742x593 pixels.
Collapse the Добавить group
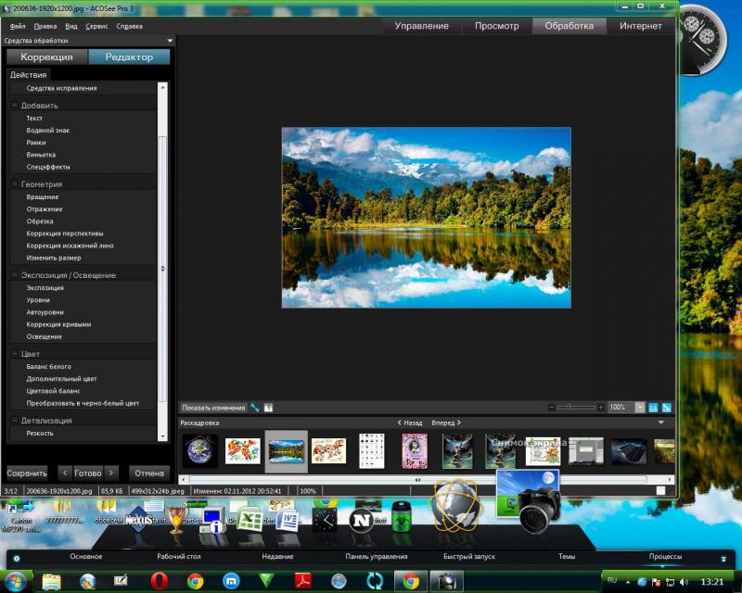click(x=15, y=105)
